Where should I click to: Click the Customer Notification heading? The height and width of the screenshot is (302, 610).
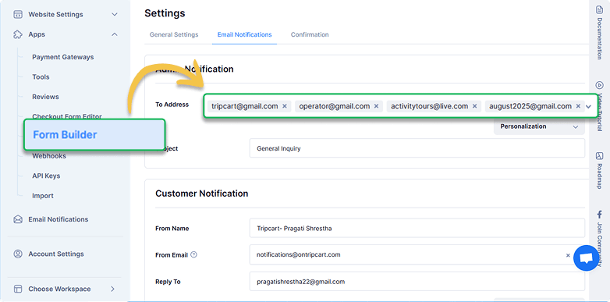tap(201, 194)
